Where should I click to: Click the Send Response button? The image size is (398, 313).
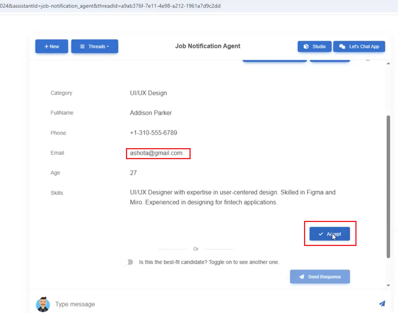pos(320,277)
